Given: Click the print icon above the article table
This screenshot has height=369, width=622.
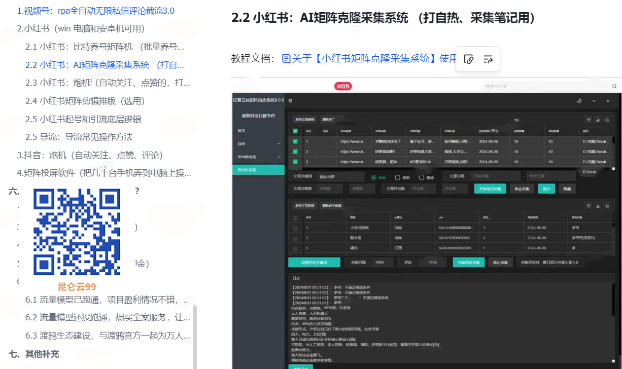Looking at the screenshot, I should pyautogui.click(x=607, y=120).
